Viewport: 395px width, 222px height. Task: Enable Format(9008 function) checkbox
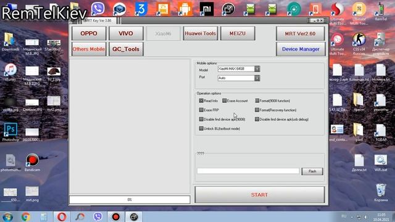tap(257, 101)
